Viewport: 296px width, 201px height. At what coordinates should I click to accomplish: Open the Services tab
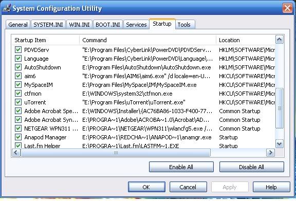[136, 25]
